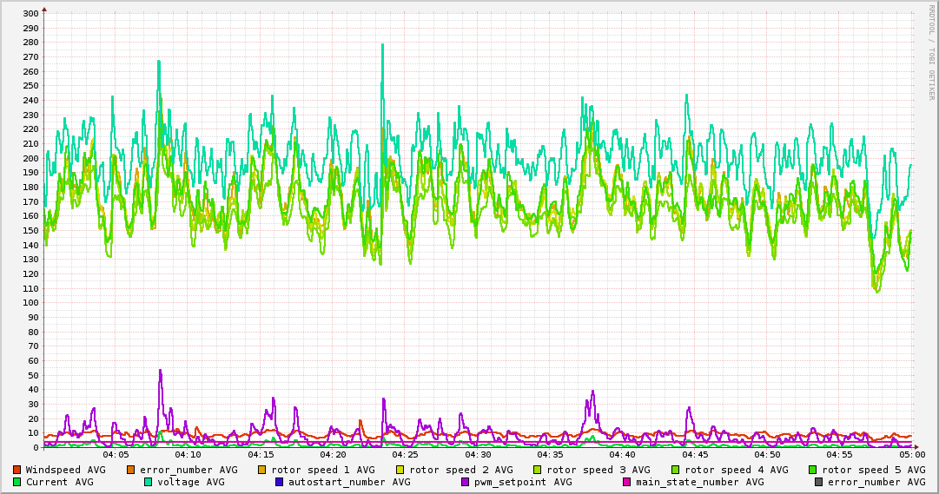This screenshot has width=939, height=494.
Task: Click the 04:45 time axis label
Action: click(695, 455)
